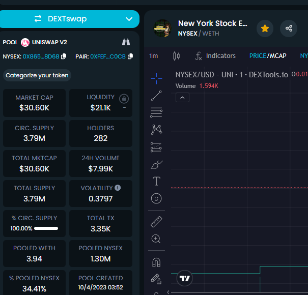This screenshot has width=308, height=295.
Task: Open the pool explorer binoculars icon
Action: coord(126,42)
